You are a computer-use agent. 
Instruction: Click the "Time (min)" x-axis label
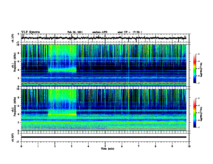point(108,149)
